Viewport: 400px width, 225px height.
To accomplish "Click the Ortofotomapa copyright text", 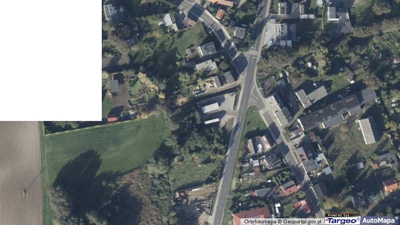I will (x=263, y=222).
